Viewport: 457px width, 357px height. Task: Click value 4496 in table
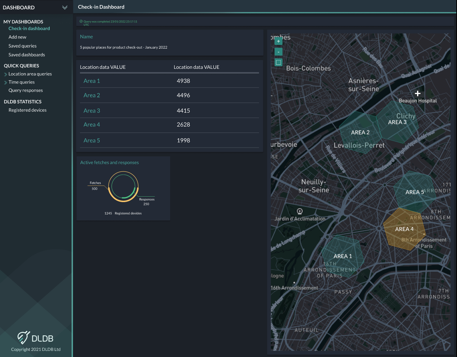184,95
